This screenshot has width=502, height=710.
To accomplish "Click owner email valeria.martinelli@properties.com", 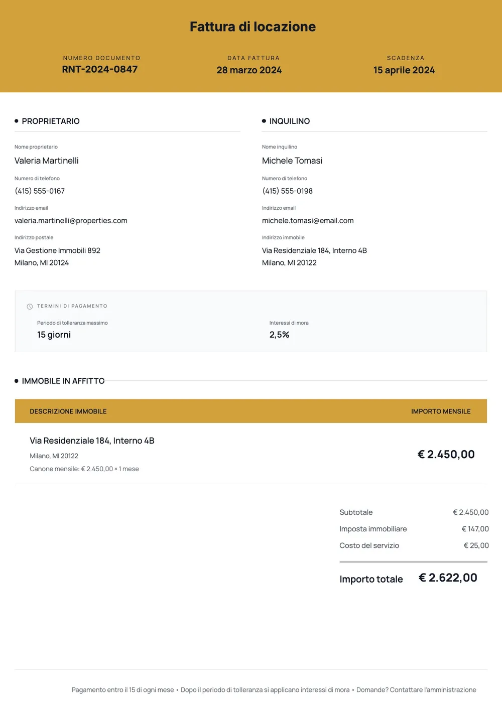I will click(71, 221).
